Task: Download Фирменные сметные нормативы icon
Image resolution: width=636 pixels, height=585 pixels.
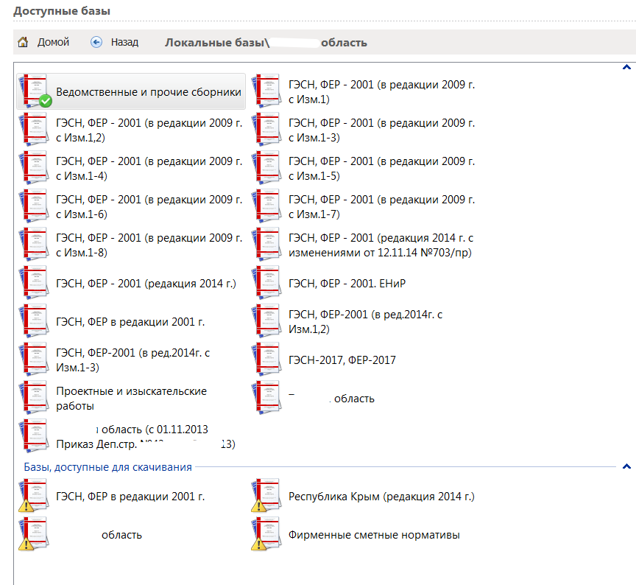Action: (266, 534)
